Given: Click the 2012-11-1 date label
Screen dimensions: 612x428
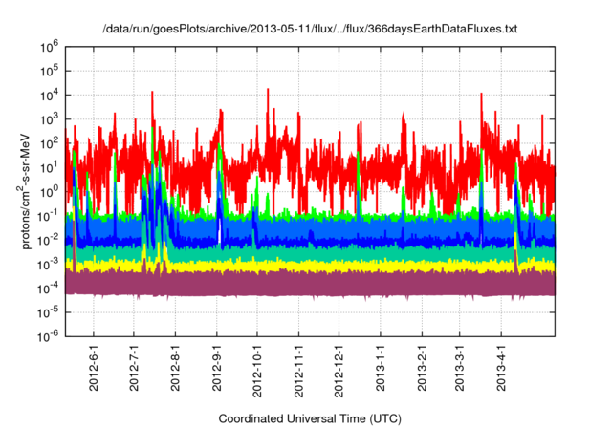Looking at the screenshot, I should (298, 371).
